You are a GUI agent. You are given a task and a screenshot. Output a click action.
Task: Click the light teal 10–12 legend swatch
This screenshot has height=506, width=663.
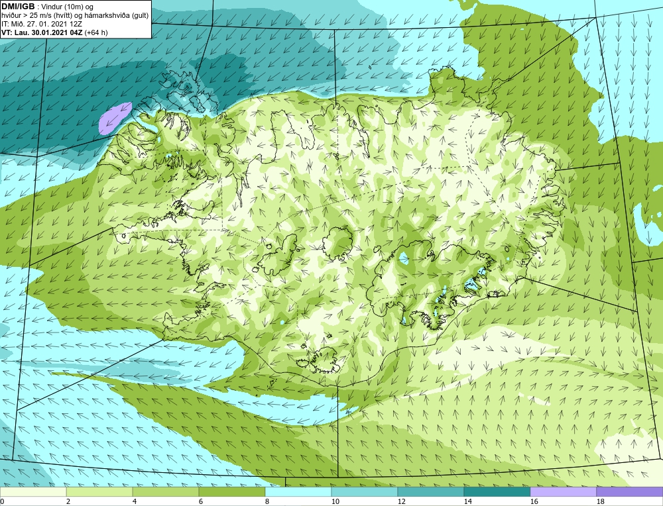365,492
